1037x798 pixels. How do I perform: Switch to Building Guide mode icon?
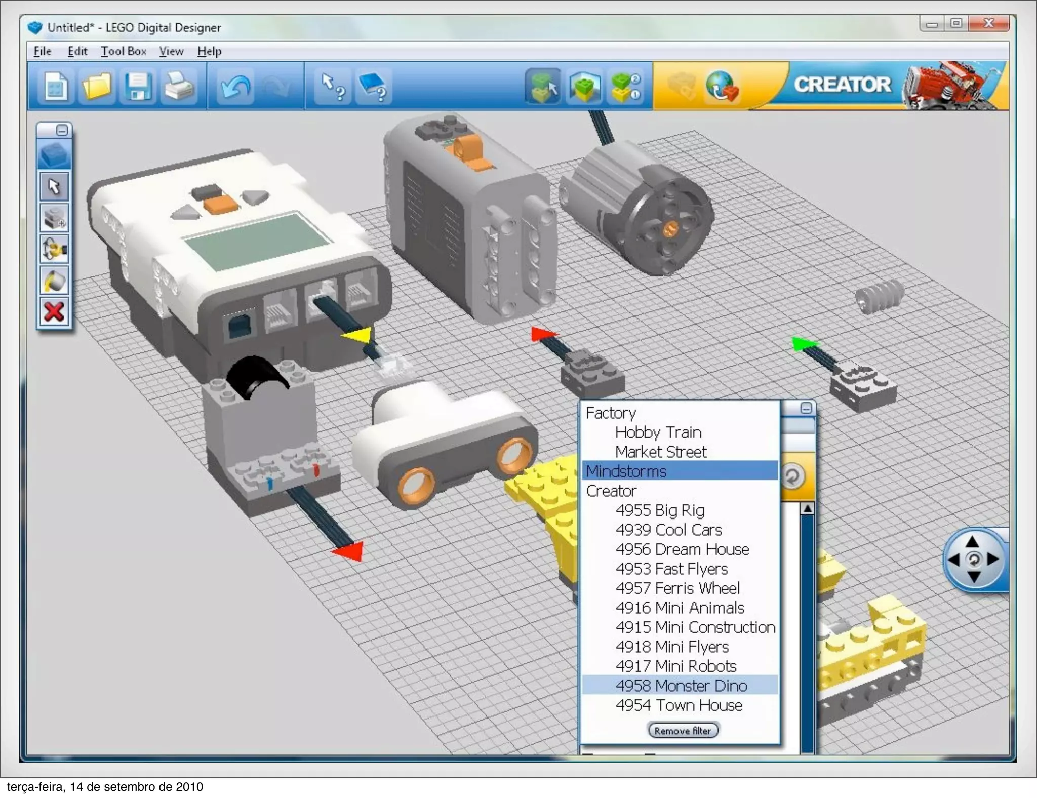(625, 86)
